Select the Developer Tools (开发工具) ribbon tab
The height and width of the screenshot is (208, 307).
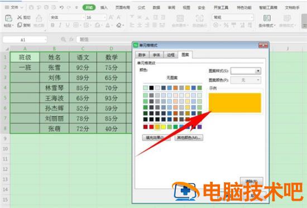tap(221, 7)
